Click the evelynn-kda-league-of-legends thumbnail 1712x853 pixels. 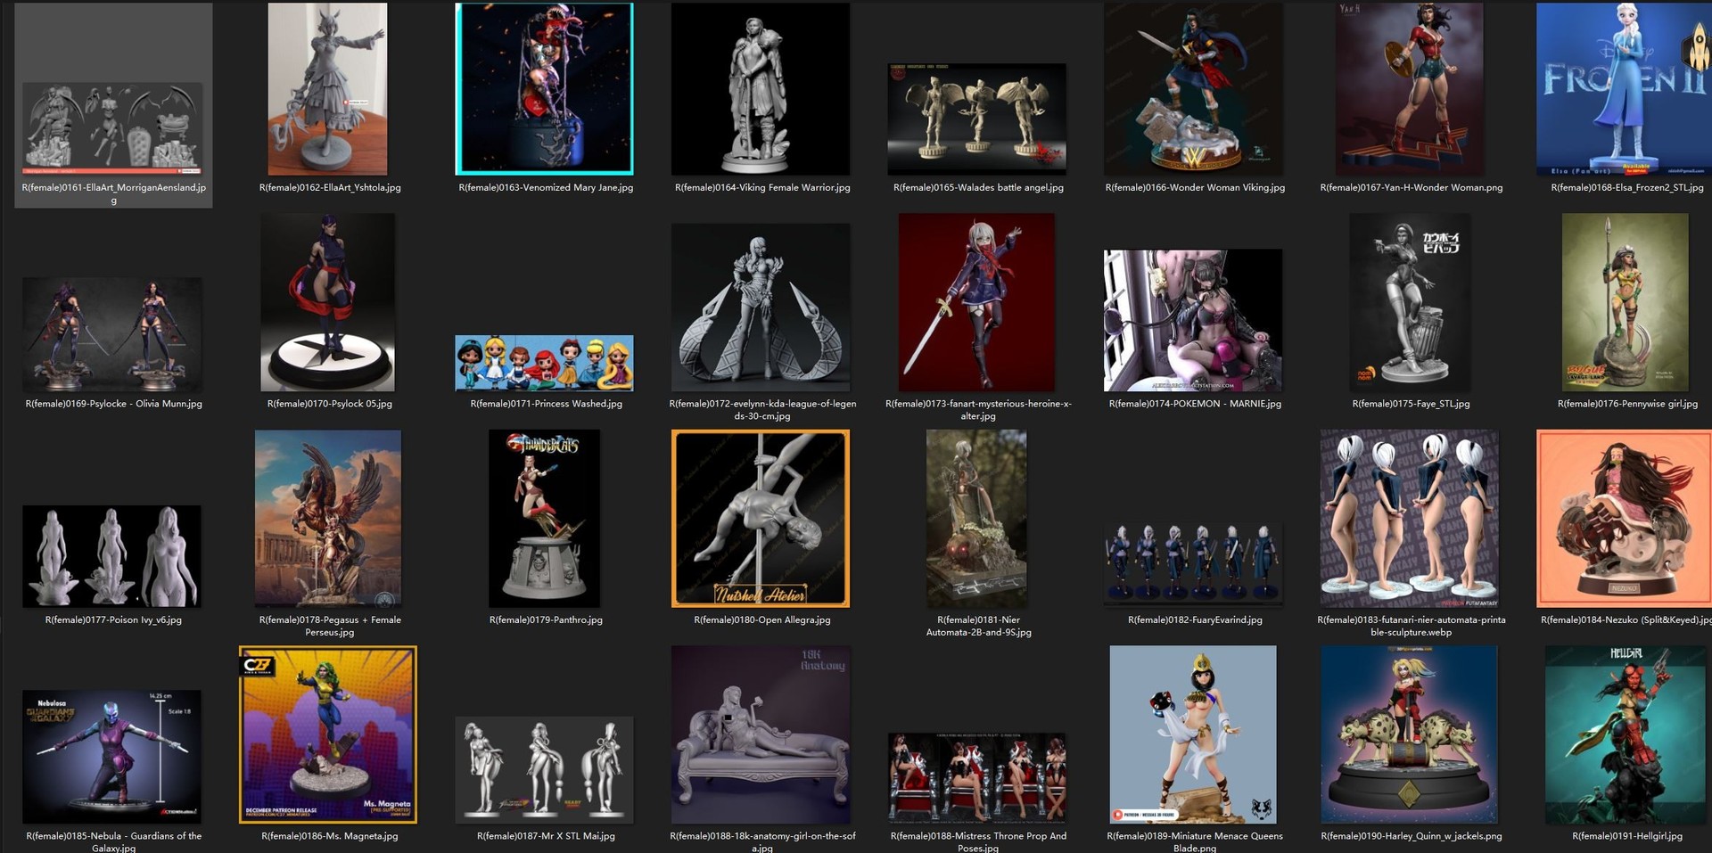pos(761,308)
